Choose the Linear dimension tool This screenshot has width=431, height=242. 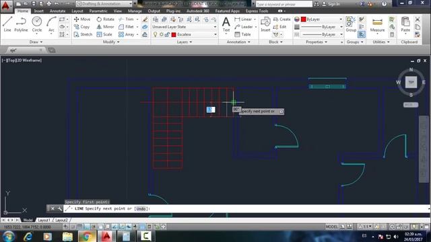(243, 19)
